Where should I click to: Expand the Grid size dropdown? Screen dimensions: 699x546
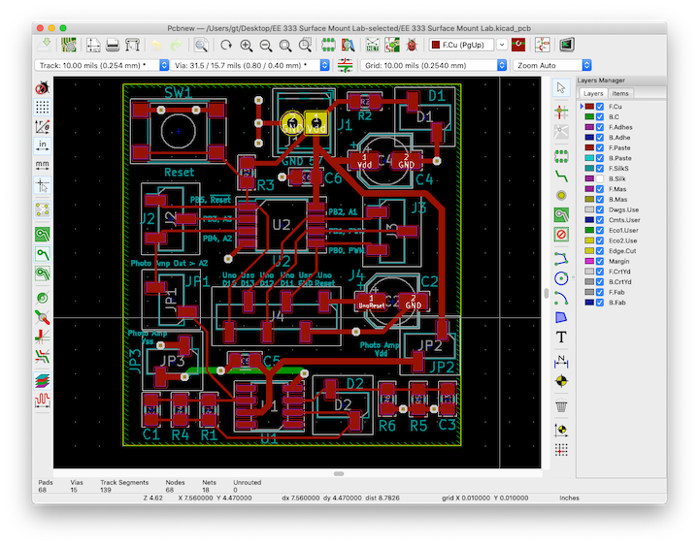[x=433, y=65]
